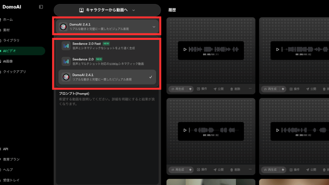Play the clip right of the 00:11 card

(277, 49)
